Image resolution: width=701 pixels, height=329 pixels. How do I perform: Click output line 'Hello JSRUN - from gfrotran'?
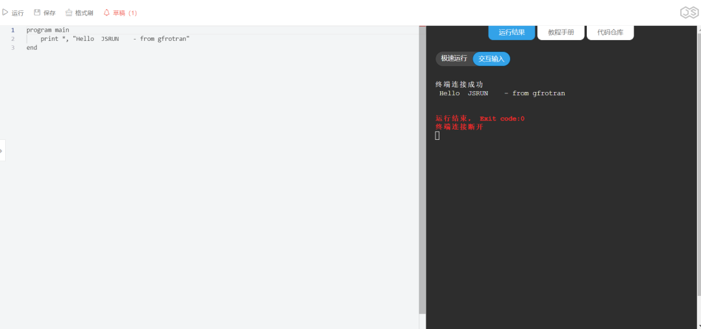point(502,93)
